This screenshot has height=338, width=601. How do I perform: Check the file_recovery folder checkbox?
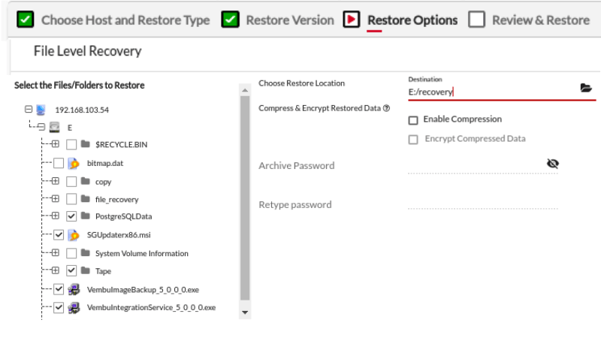tap(71, 199)
